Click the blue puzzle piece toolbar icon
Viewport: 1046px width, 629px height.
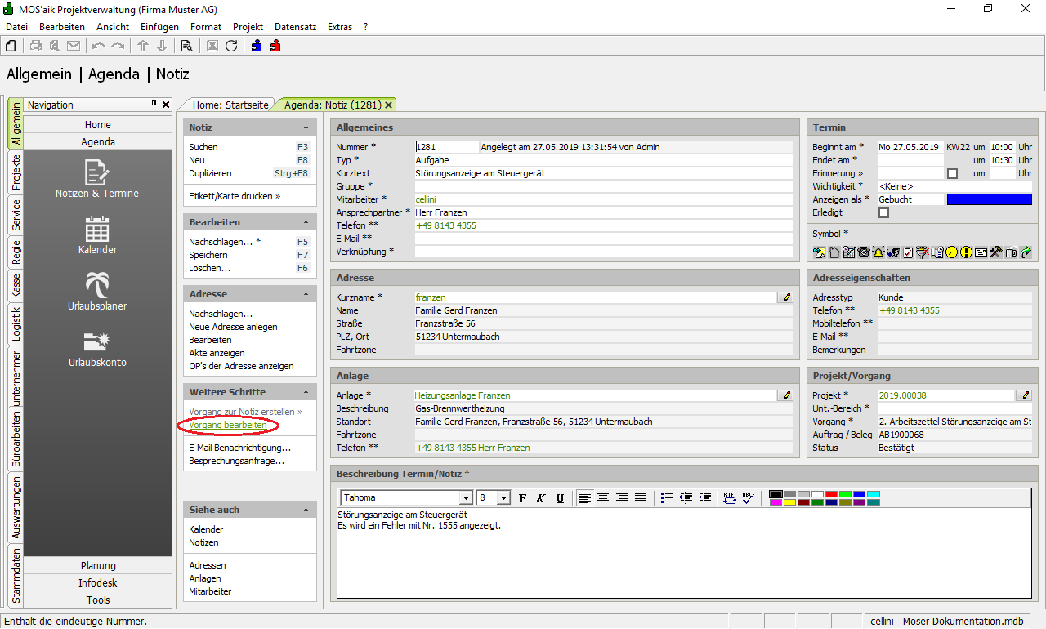pos(257,46)
